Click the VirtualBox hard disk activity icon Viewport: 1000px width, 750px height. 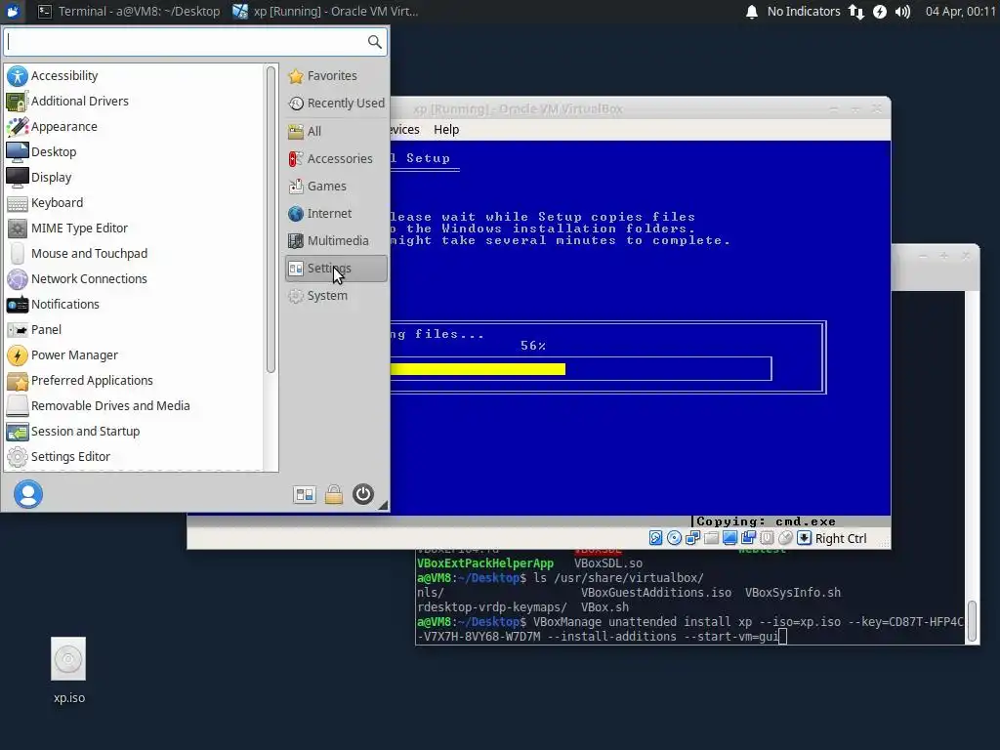pyautogui.click(x=655, y=538)
